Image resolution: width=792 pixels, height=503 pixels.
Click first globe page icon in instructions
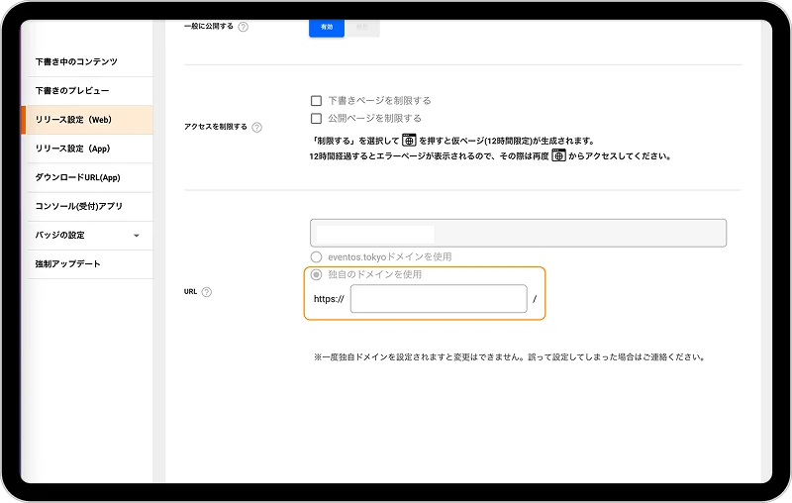tap(408, 140)
